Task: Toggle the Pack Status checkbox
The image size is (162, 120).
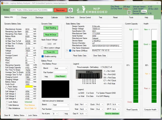Action: [6, 86]
